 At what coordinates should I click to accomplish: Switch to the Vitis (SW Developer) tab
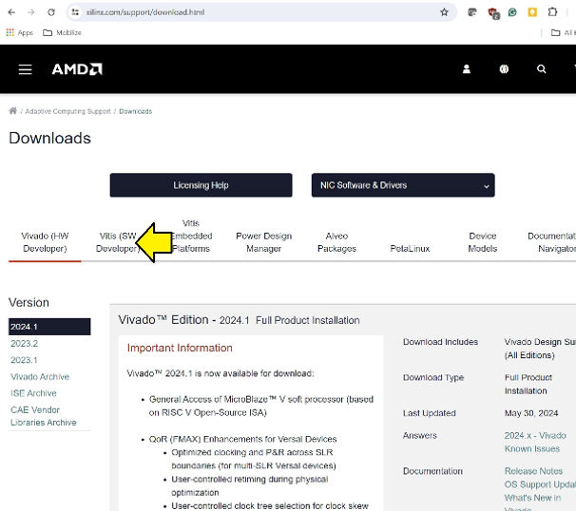[x=117, y=242]
